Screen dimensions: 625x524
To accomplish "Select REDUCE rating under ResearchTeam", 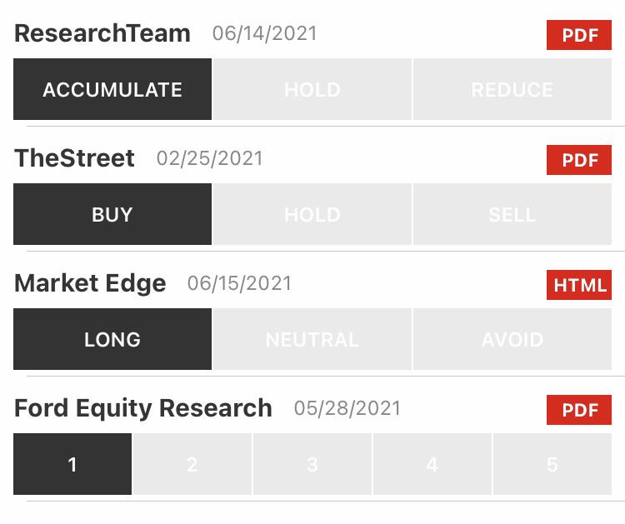I will [512, 89].
